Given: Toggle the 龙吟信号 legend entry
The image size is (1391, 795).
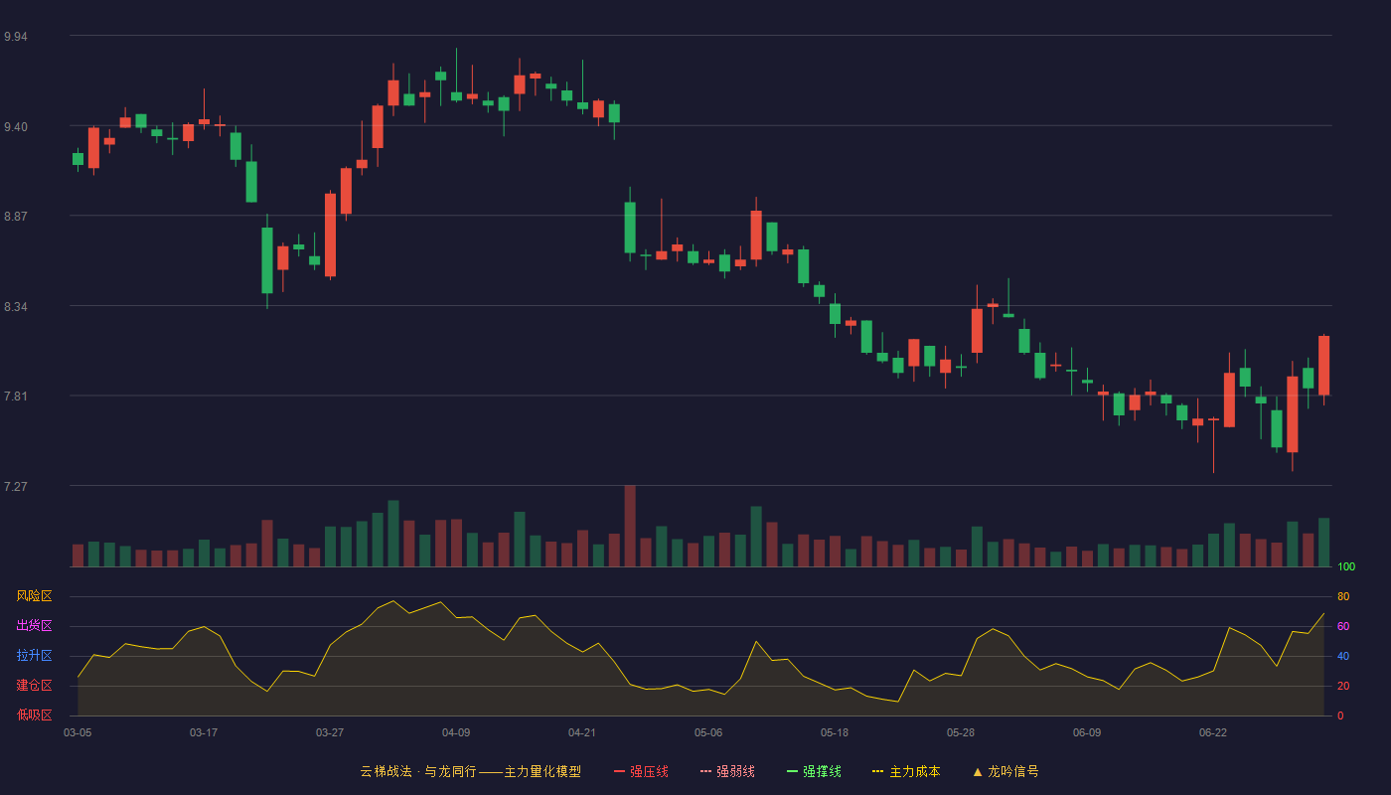Looking at the screenshot, I should pos(1005,771).
